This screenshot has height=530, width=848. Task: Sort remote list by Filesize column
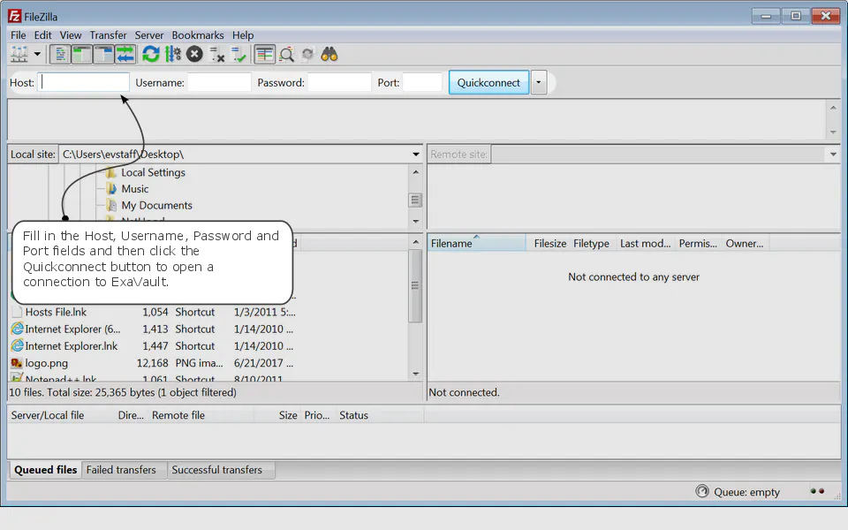coord(548,244)
